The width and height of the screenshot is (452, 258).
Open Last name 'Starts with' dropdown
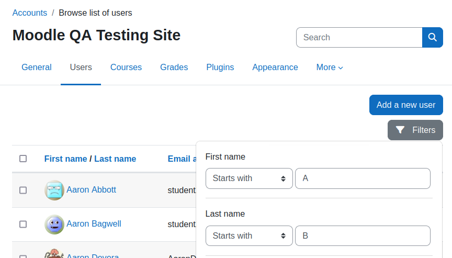249,236
